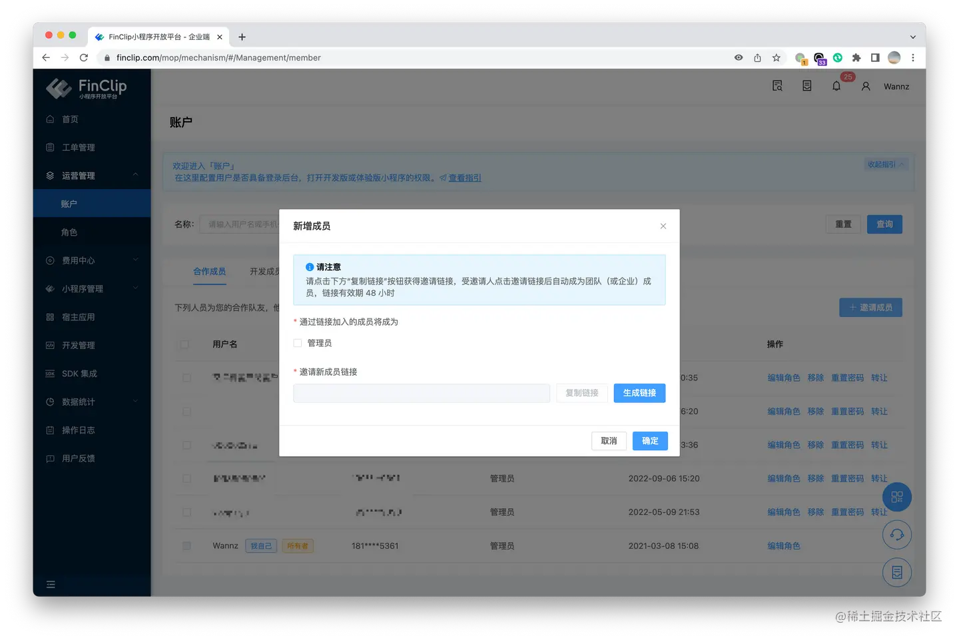Open the Chrome three-dot menu
The width and height of the screenshot is (959, 640).
click(x=913, y=58)
